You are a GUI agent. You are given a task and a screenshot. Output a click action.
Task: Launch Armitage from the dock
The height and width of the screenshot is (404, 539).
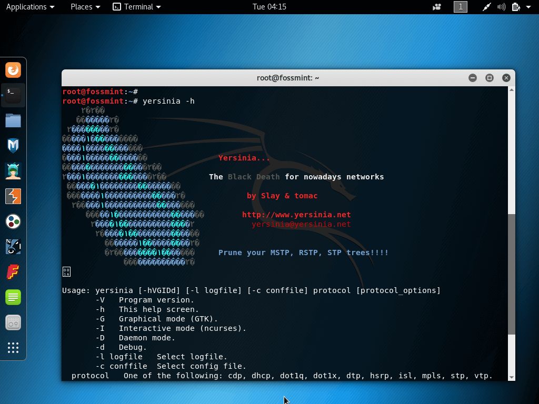pos(13,171)
